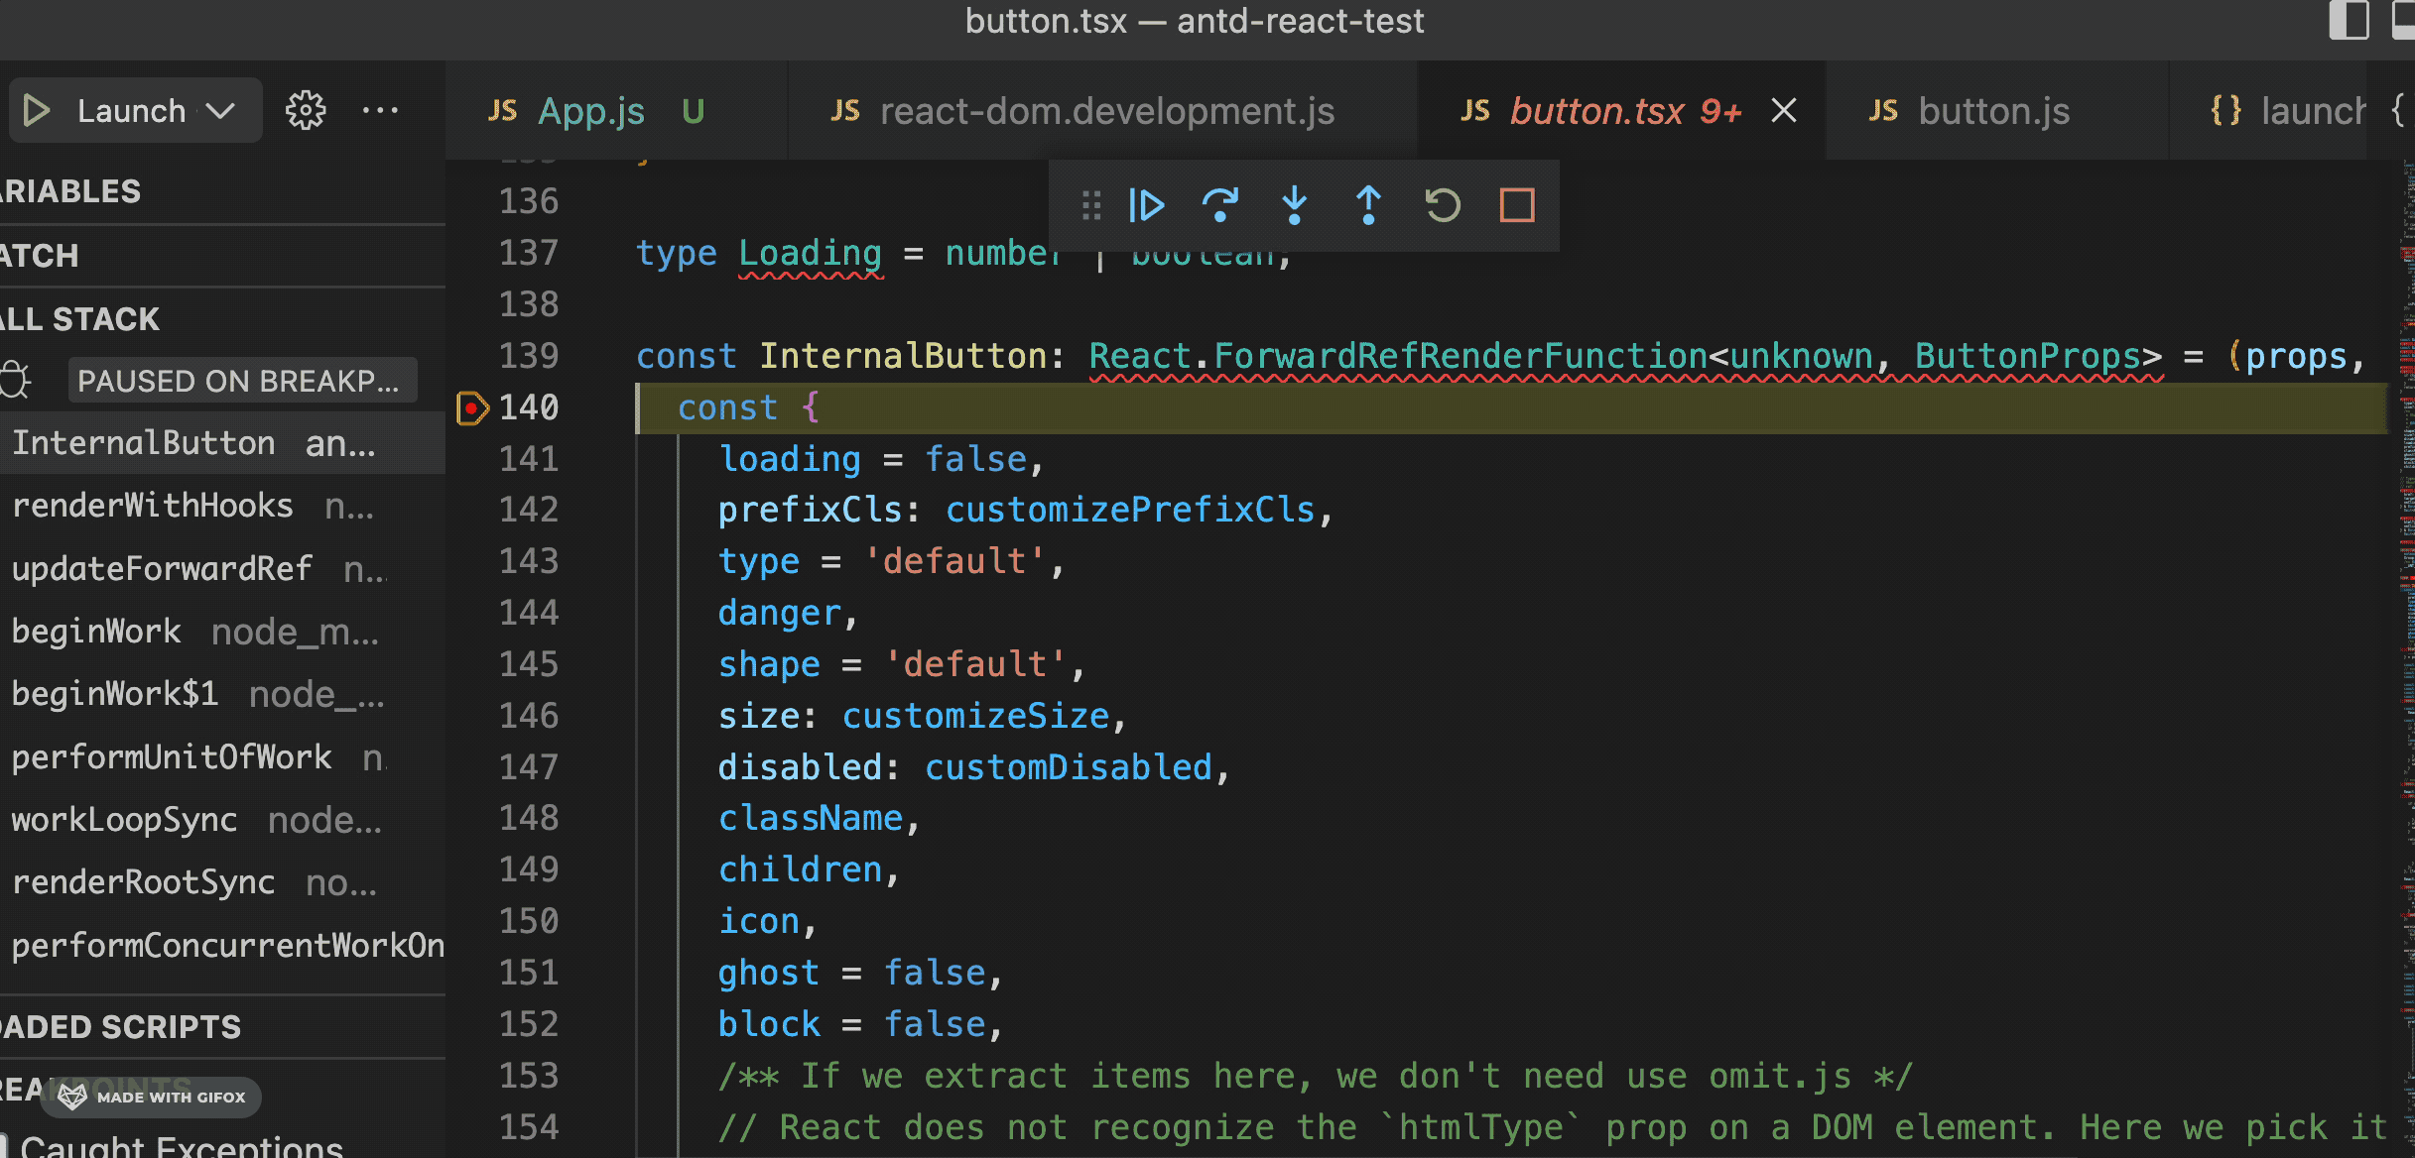Screen dimensions: 2415x1158
Task: Close the button.tsx tab
Action: pyautogui.click(x=1784, y=111)
